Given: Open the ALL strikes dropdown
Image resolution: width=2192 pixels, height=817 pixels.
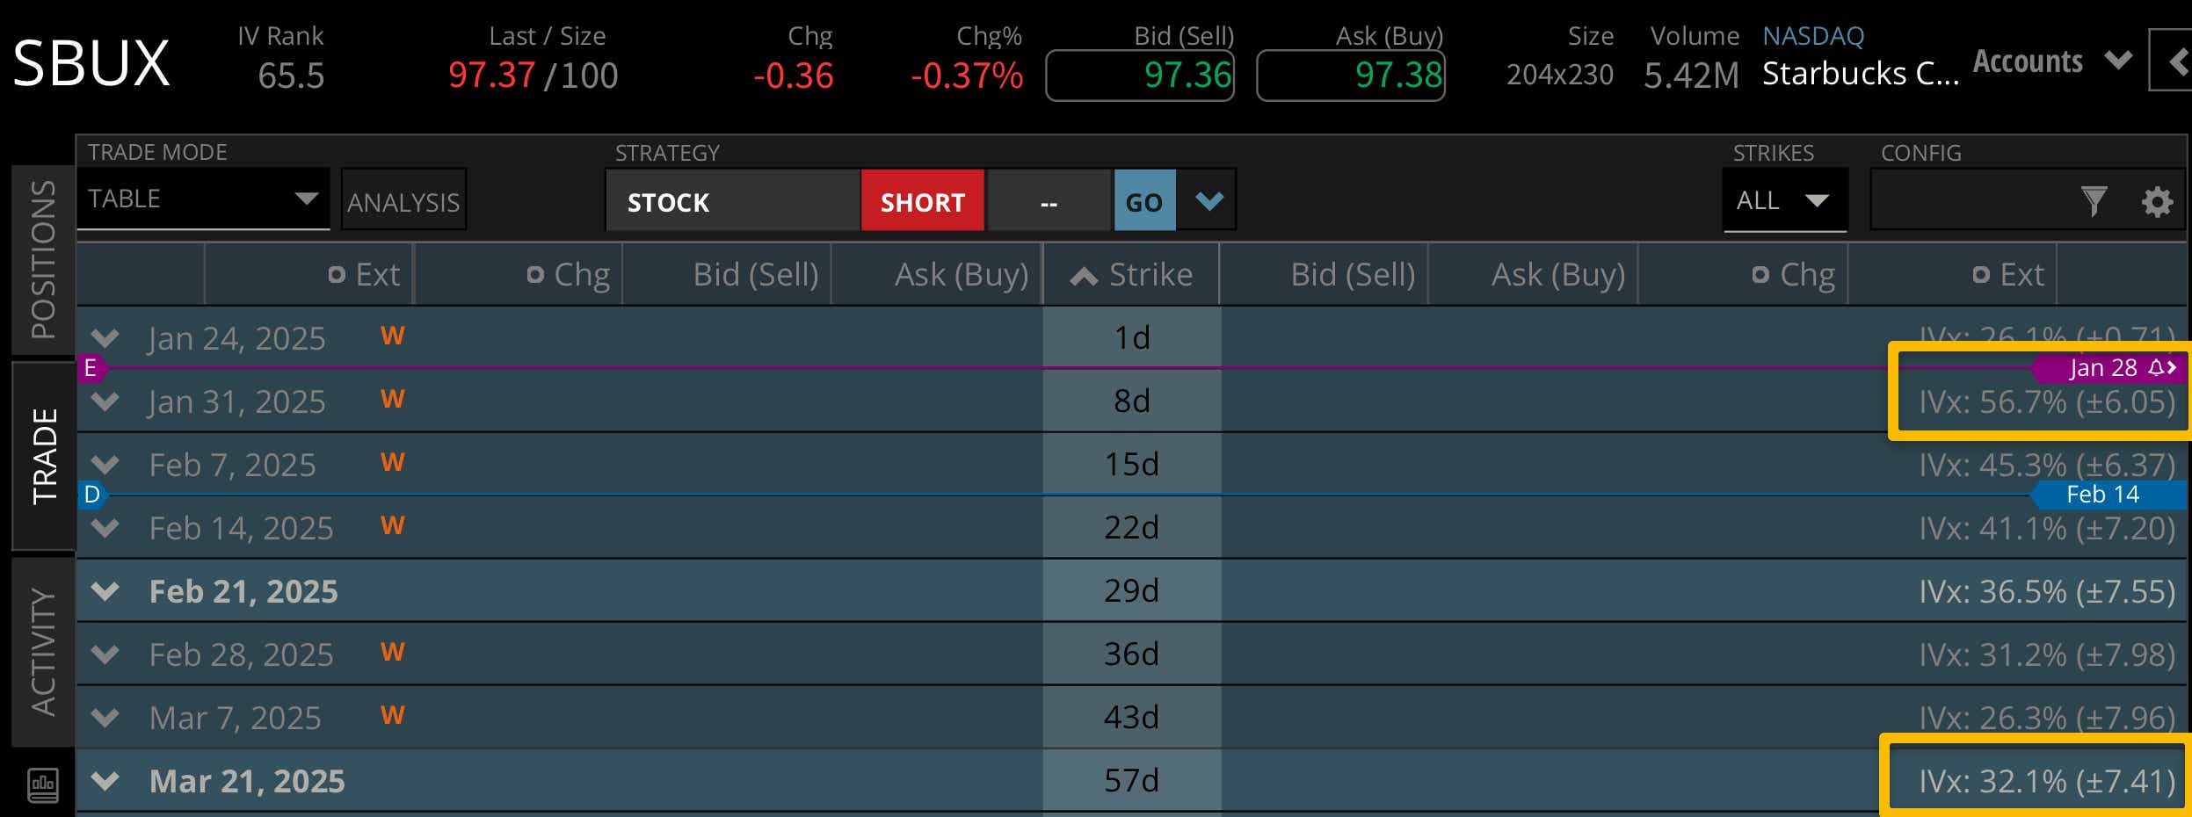Looking at the screenshot, I should tap(1784, 200).
